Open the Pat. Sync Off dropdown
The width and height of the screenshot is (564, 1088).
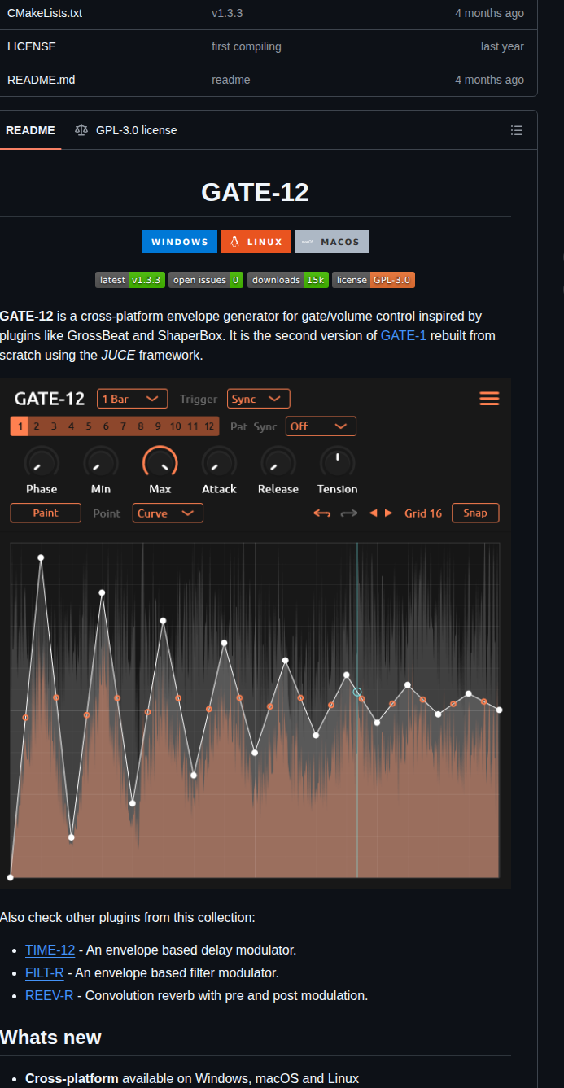[321, 426]
